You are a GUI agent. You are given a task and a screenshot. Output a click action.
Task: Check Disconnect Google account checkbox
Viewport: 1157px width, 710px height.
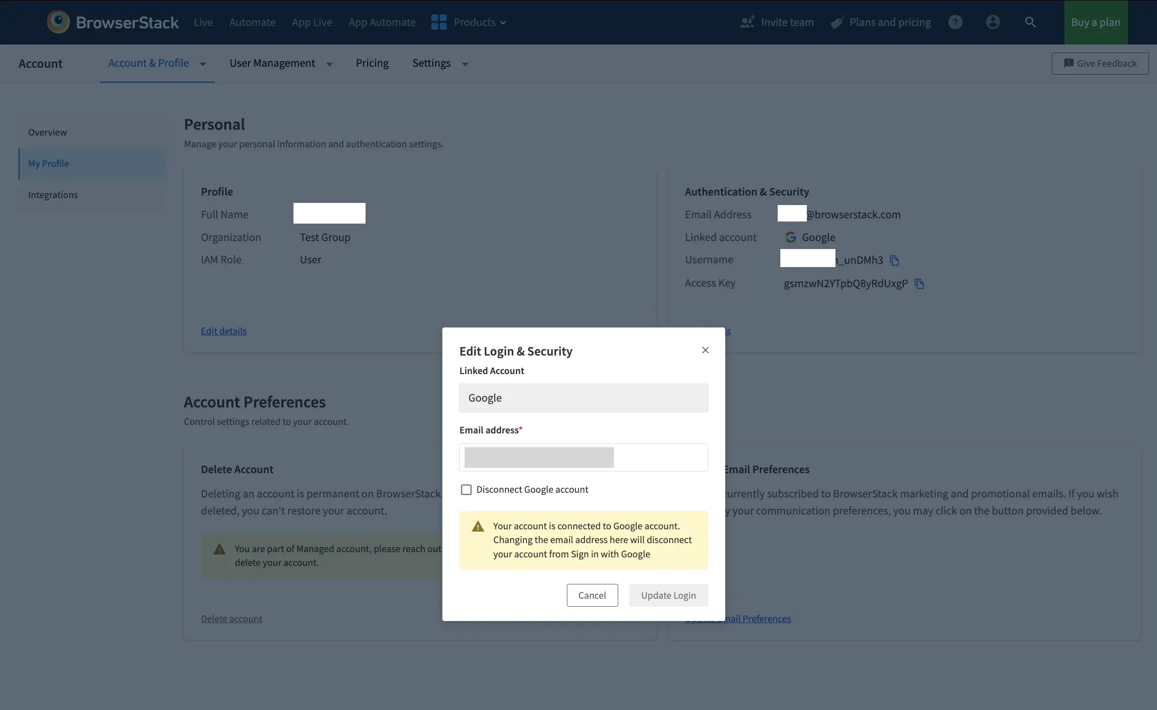coord(466,490)
